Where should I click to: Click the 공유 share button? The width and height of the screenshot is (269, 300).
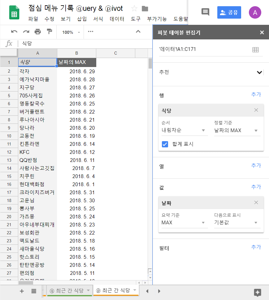pyautogui.click(x=229, y=12)
